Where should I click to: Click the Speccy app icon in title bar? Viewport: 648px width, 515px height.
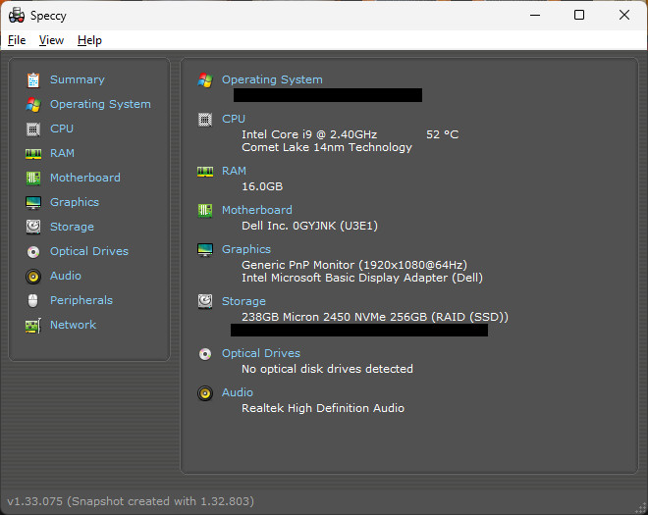[17, 16]
